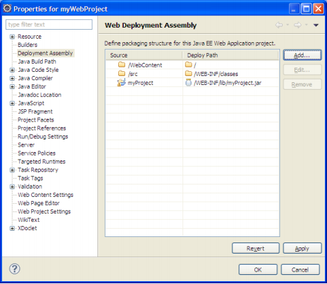Select Java Build Path in the tree

click(x=37, y=61)
